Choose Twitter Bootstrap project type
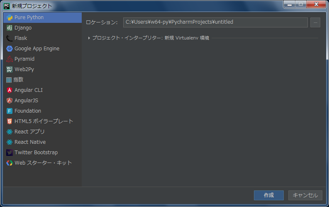The image size is (329, 207). (42, 153)
